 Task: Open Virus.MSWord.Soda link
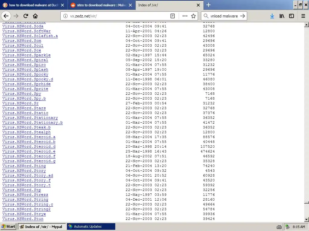[23, 26]
